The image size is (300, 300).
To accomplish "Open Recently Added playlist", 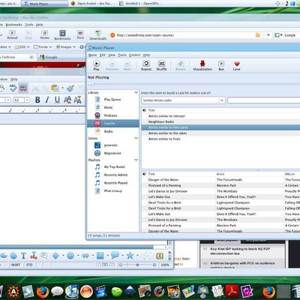I will [x=113, y=175].
